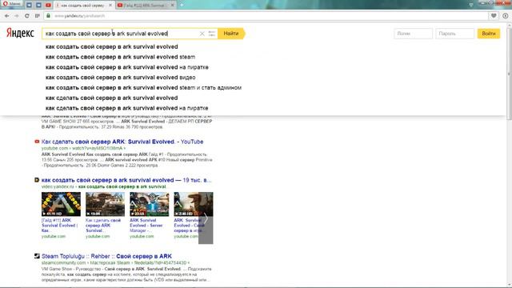
Task: Open video title 'ARK Survival Evolved - Server Manager'
Action: pyautogui.click(x=146, y=226)
